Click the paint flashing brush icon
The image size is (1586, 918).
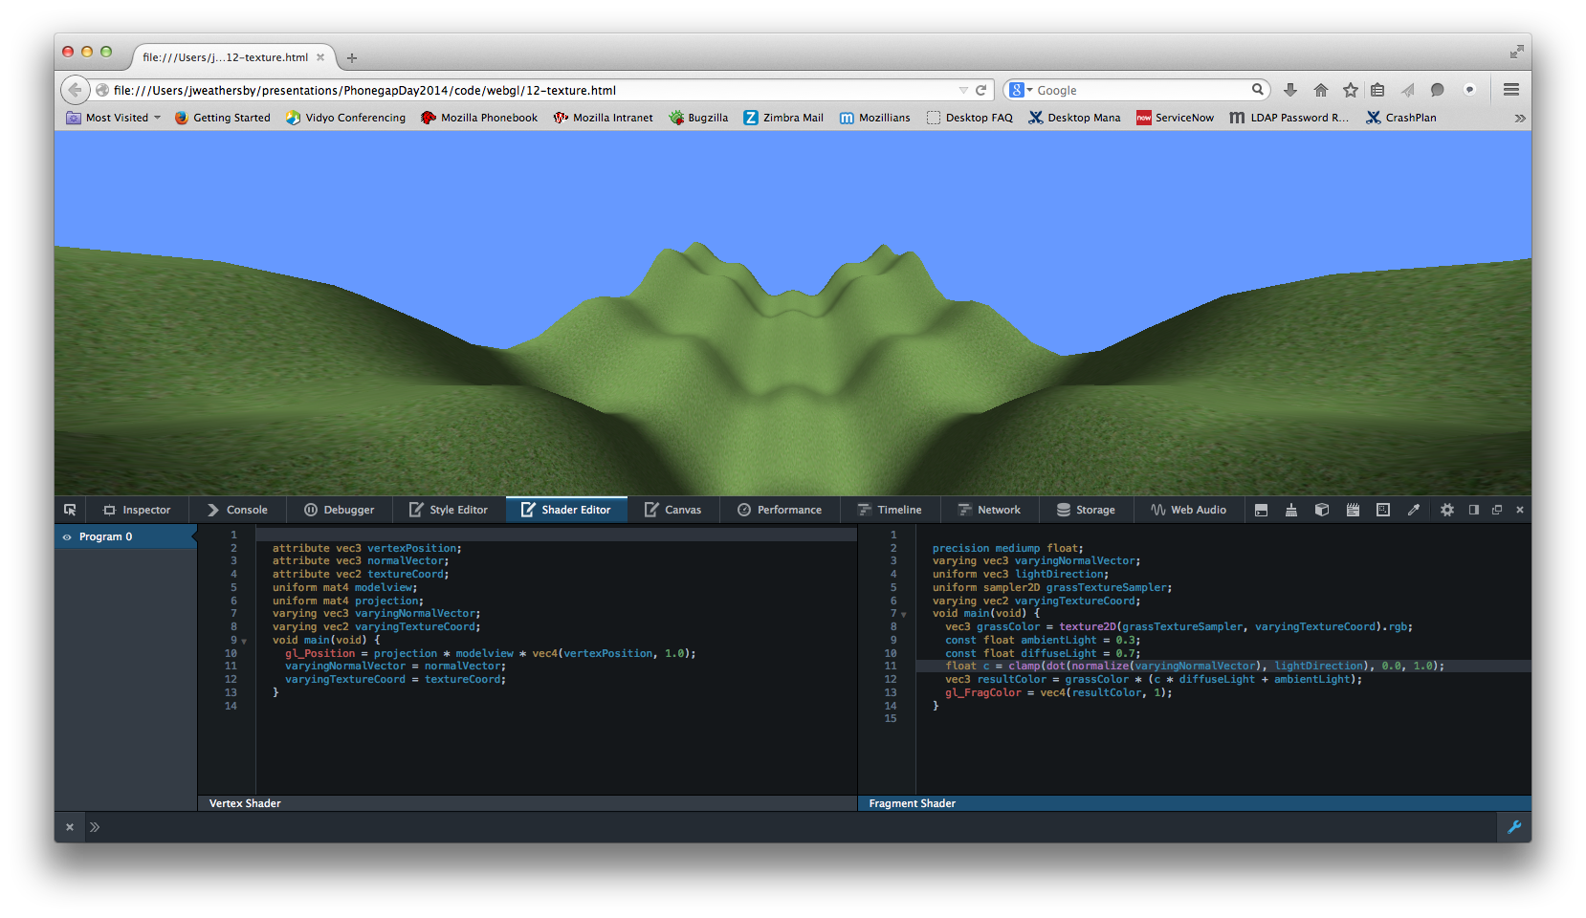[1291, 510]
